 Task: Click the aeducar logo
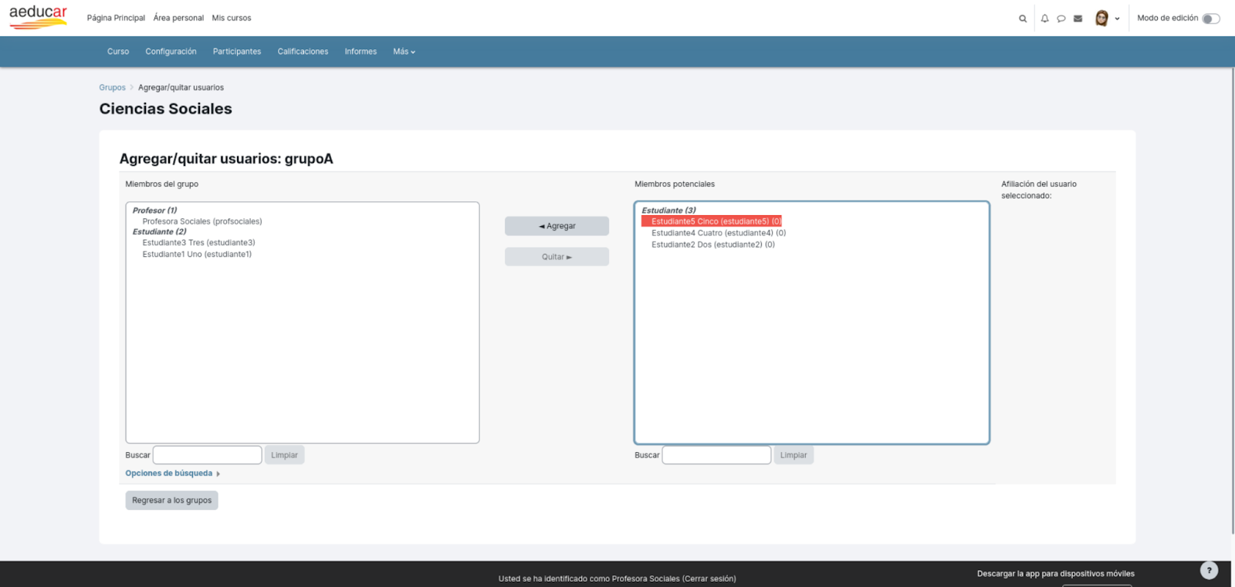[39, 17]
